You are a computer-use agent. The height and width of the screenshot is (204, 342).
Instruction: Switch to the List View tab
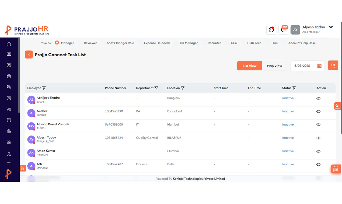249,66
